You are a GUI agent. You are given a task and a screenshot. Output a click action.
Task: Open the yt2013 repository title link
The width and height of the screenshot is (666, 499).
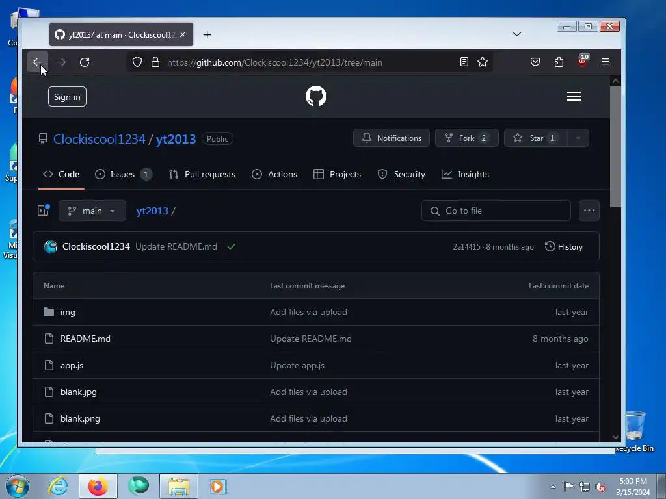(x=176, y=139)
